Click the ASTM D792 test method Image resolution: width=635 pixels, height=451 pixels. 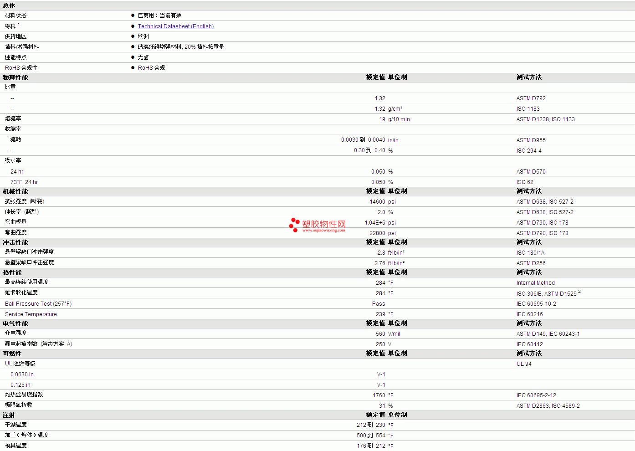pos(531,98)
